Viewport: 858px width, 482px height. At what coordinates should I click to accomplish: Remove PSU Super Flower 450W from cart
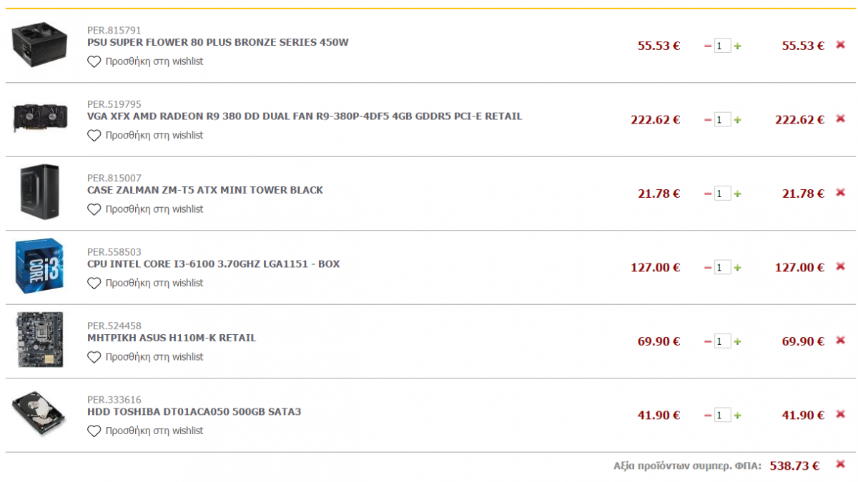(840, 45)
